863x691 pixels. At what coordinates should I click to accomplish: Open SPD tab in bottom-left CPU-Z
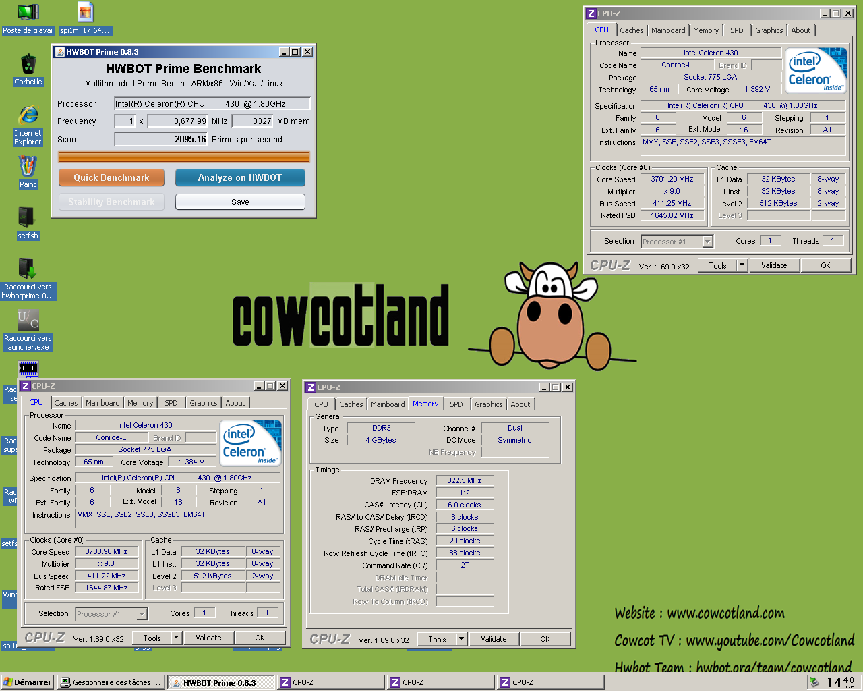(x=171, y=403)
